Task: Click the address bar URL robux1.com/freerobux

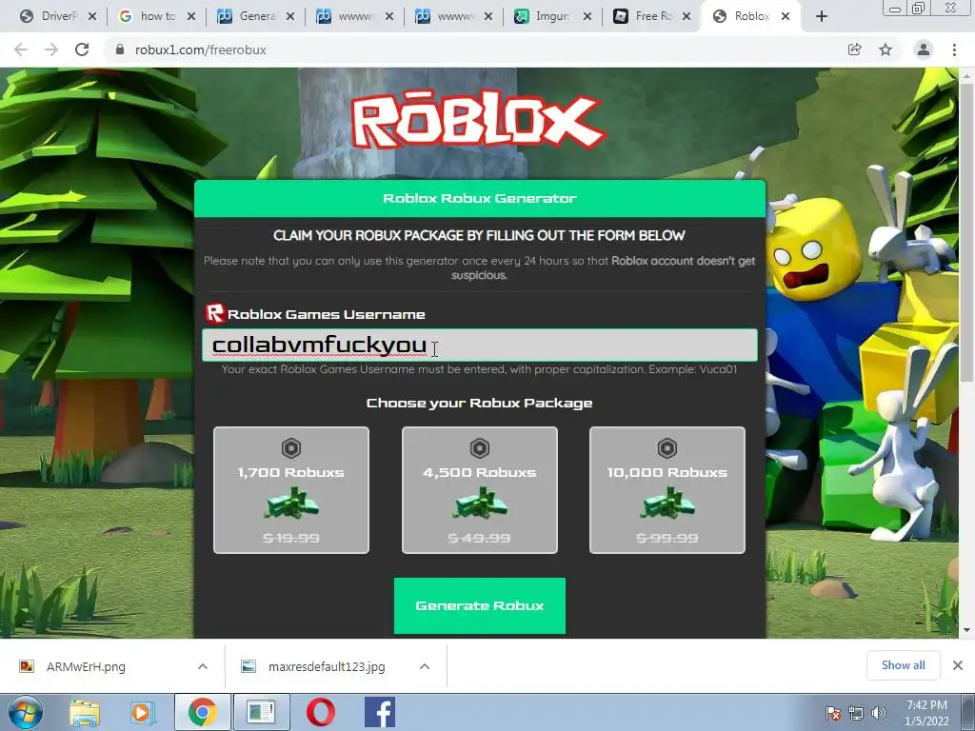Action: click(200, 49)
